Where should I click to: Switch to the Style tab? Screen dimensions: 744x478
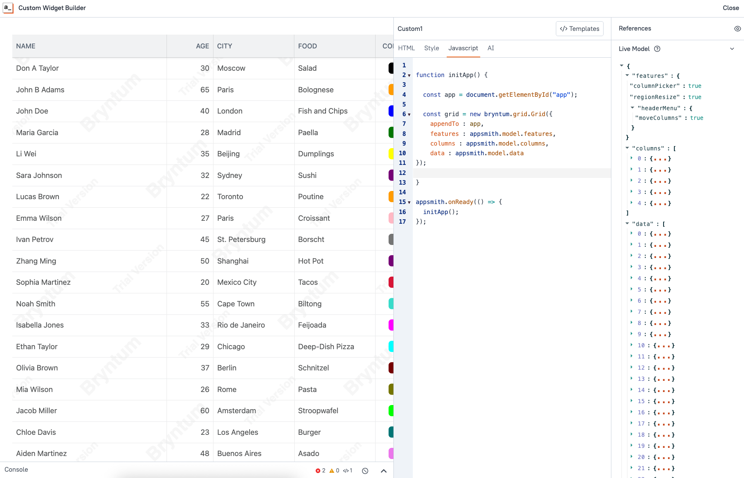(x=431, y=48)
